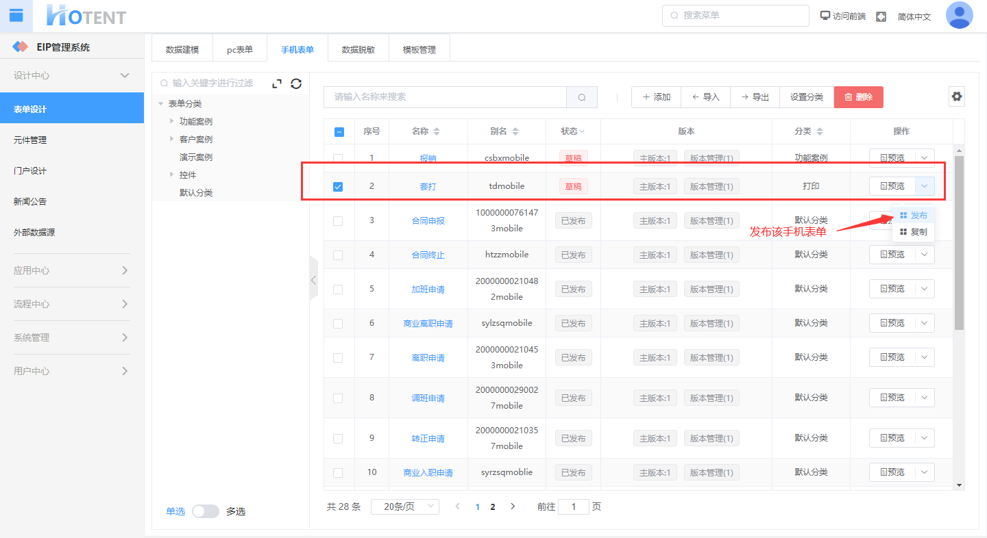
Task: Toggle the header select-all checkbox
Action: (x=339, y=132)
